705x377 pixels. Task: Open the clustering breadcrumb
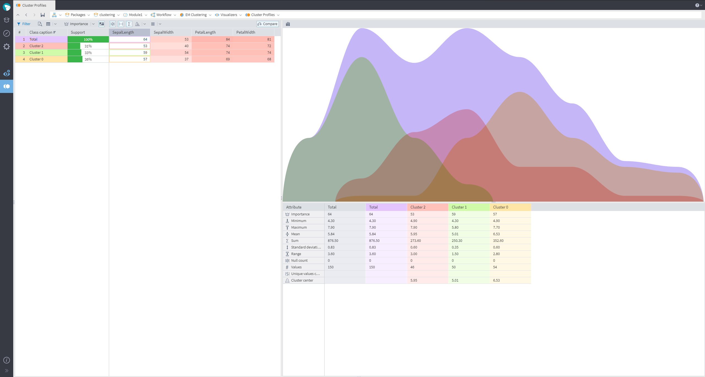104,15
